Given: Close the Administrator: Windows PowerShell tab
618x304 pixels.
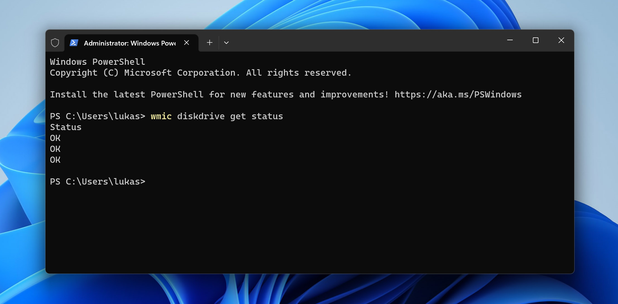Looking at the screenshot, I should click(x=187, y=43).
